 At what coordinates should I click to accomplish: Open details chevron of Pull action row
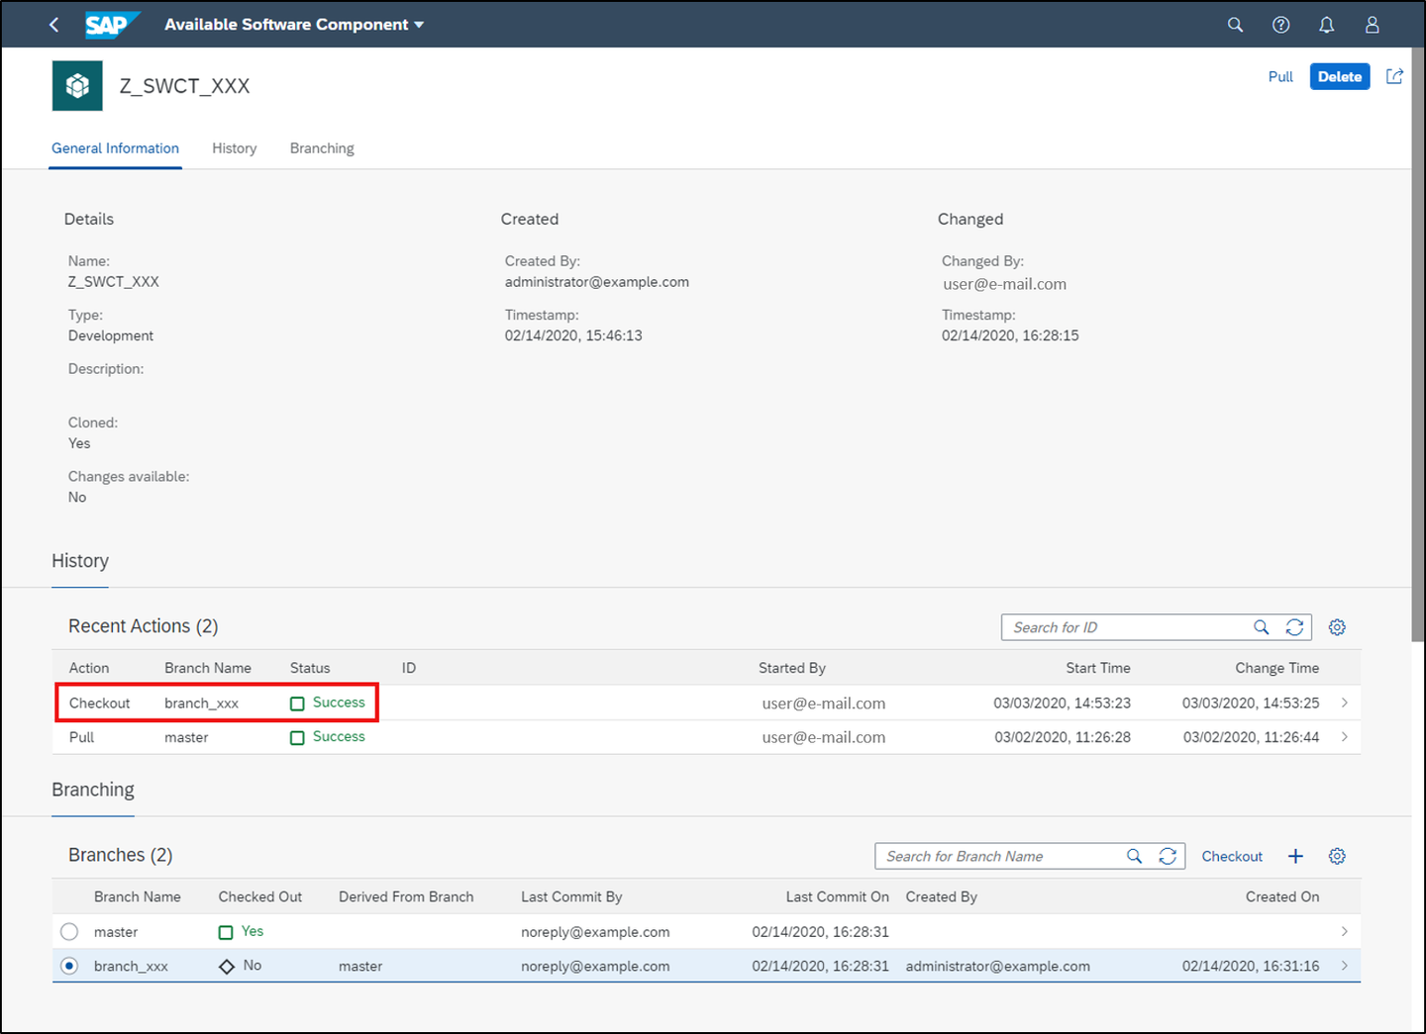[1344, 737]
